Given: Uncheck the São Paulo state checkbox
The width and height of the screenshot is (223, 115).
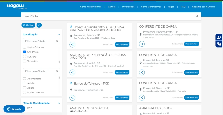Looking at the screenshot, I should point(25,52).
